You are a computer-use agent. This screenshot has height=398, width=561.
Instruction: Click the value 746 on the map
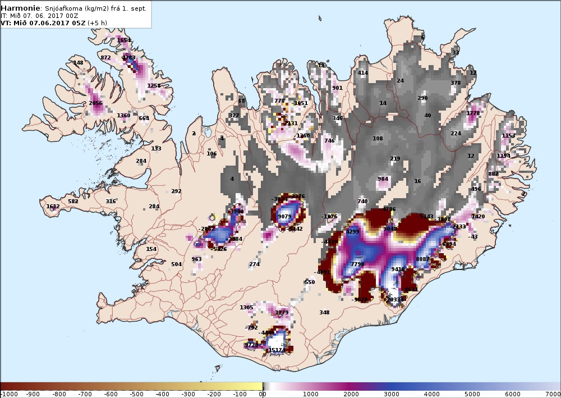(329, 141)
